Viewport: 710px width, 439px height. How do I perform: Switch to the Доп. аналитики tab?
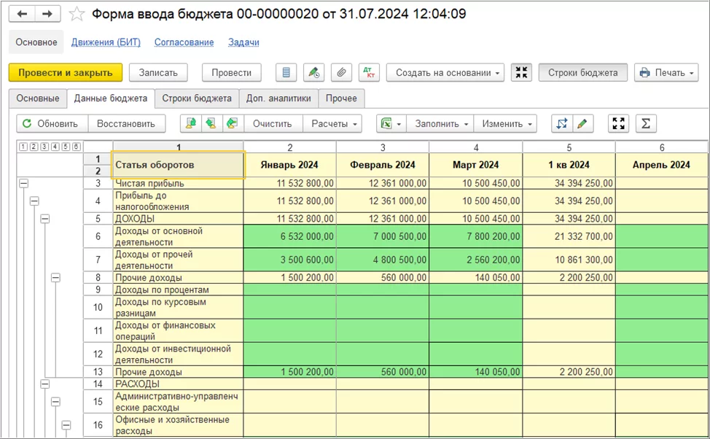coord(278,98)
